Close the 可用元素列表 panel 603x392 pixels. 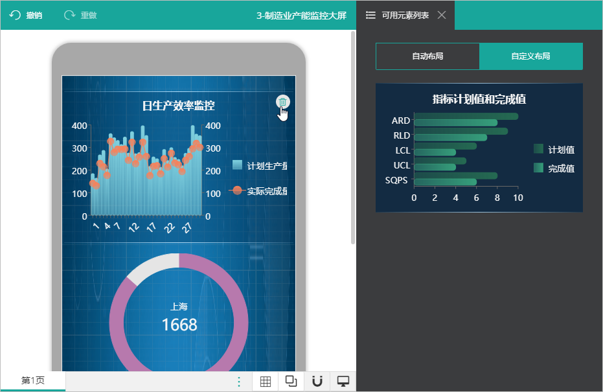point(442,15)
